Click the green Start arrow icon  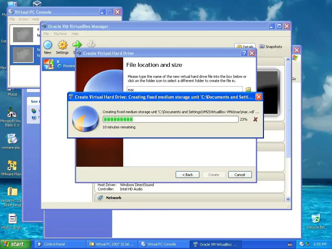[77, 44]
